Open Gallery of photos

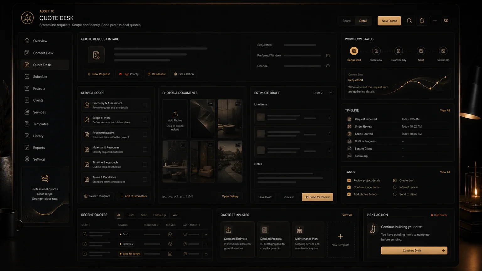pyautogui.click(x=230, y=196)
